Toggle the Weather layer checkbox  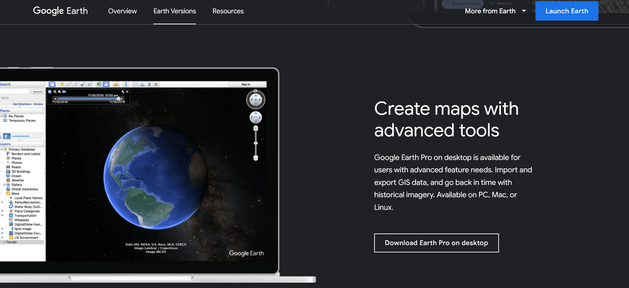(4, 180)
